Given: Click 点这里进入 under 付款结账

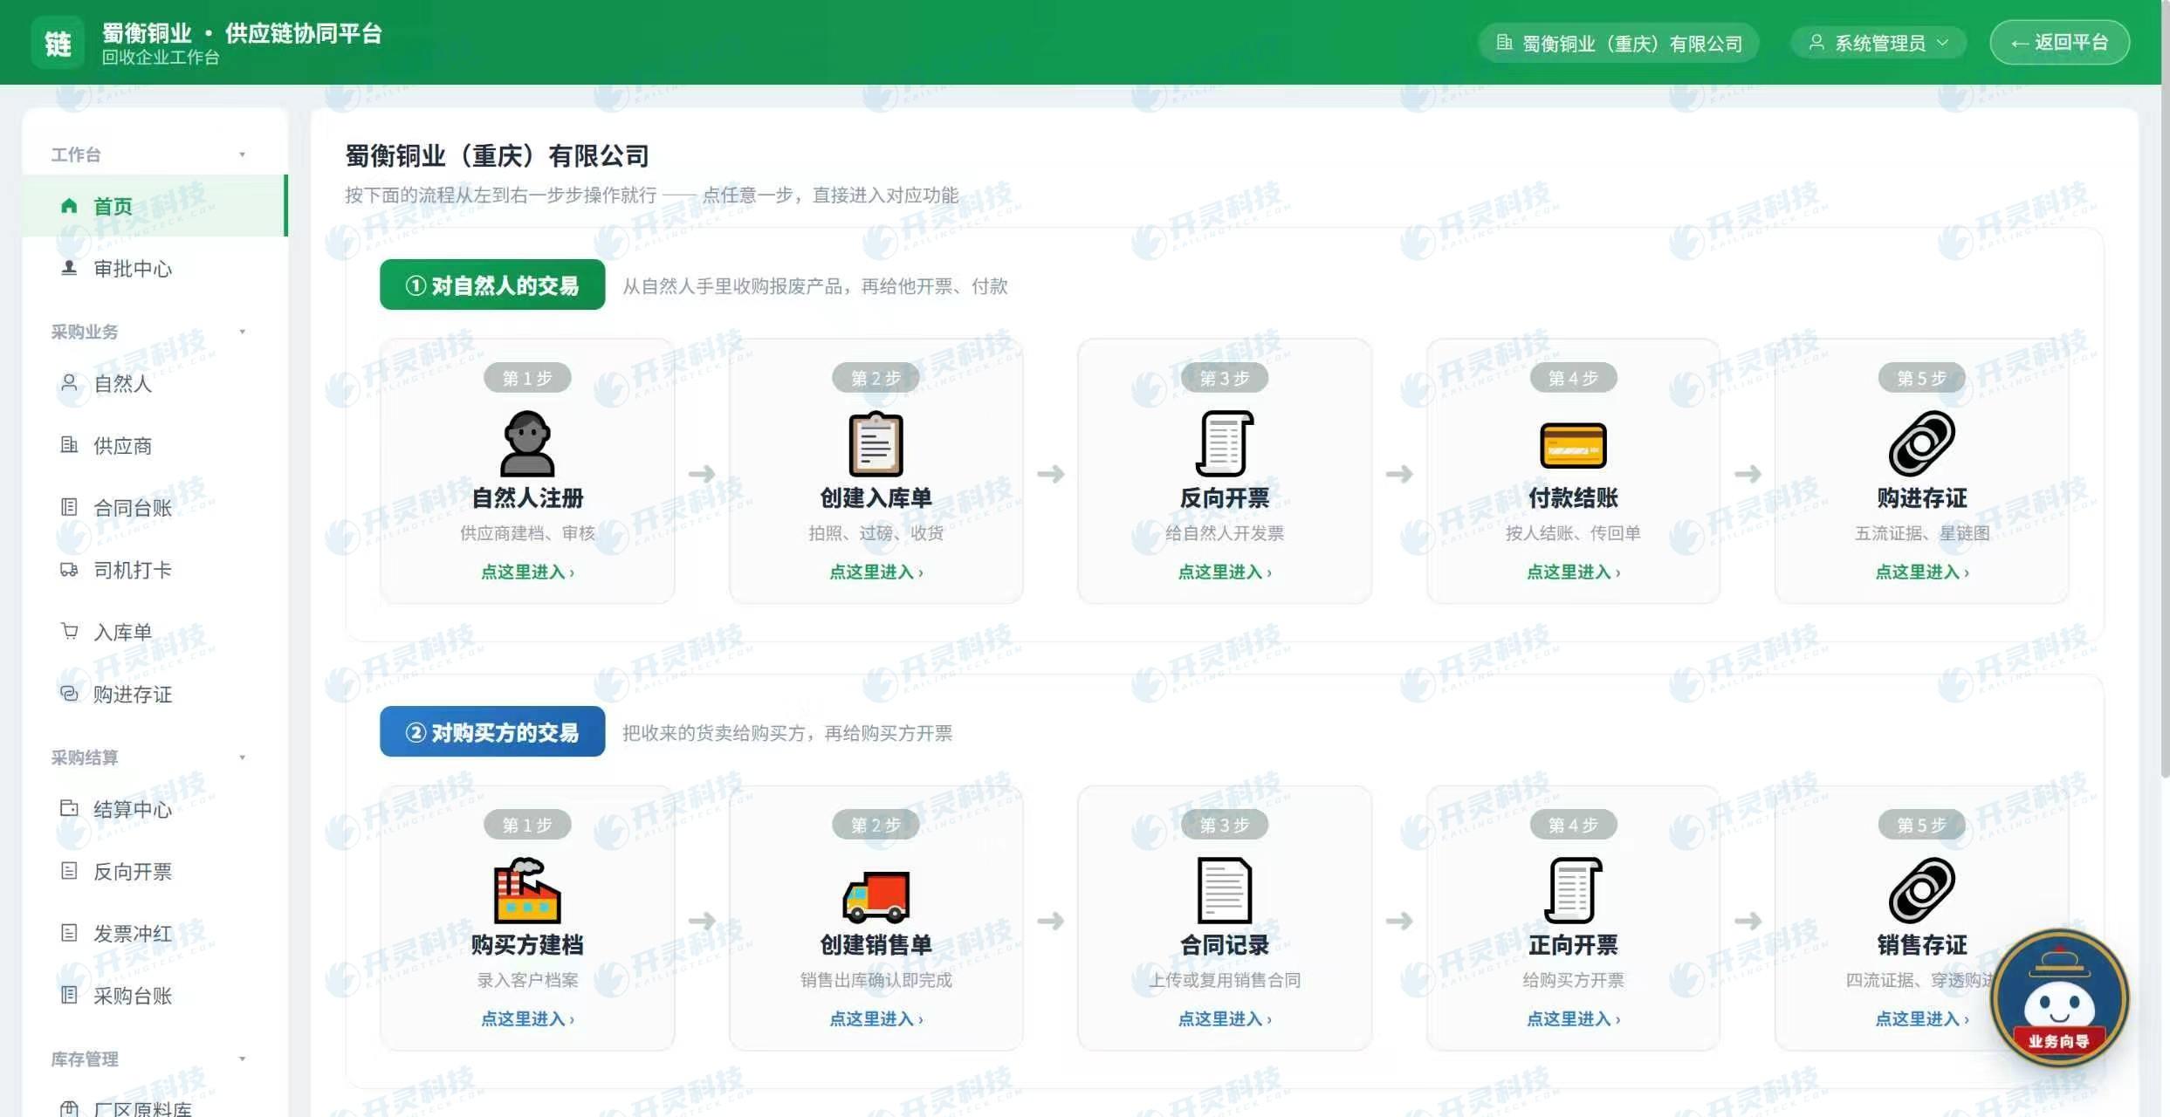Looking at the screenshot, I should tap(1573, 572).
